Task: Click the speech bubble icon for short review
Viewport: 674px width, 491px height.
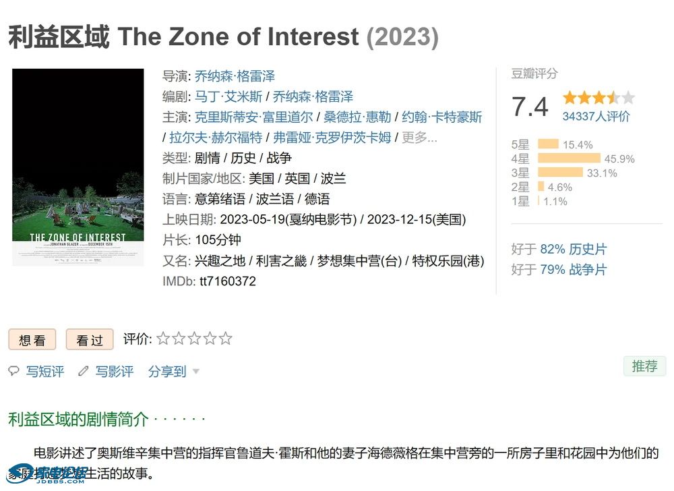Action: coord(13,371)
